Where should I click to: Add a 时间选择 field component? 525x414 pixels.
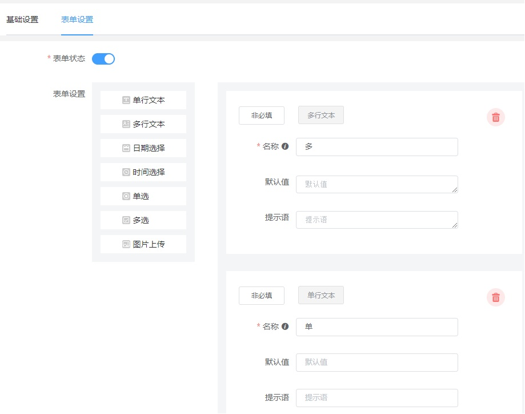[143, 172]
